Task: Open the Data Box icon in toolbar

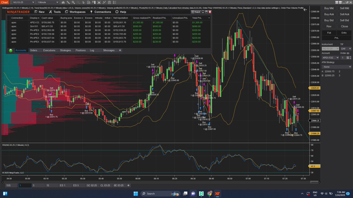Action: pos(89,2)
